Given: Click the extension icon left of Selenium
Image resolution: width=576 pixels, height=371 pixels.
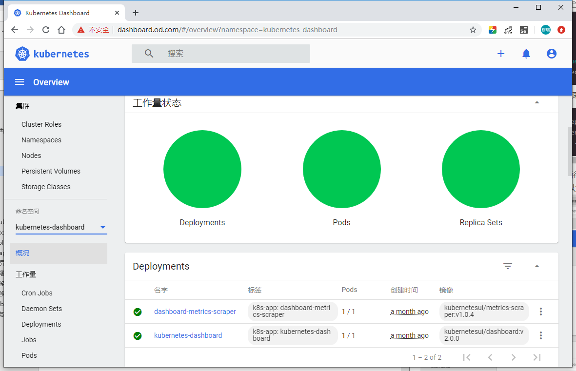Looking at the screenshot, I should click(x=508, y=30).
